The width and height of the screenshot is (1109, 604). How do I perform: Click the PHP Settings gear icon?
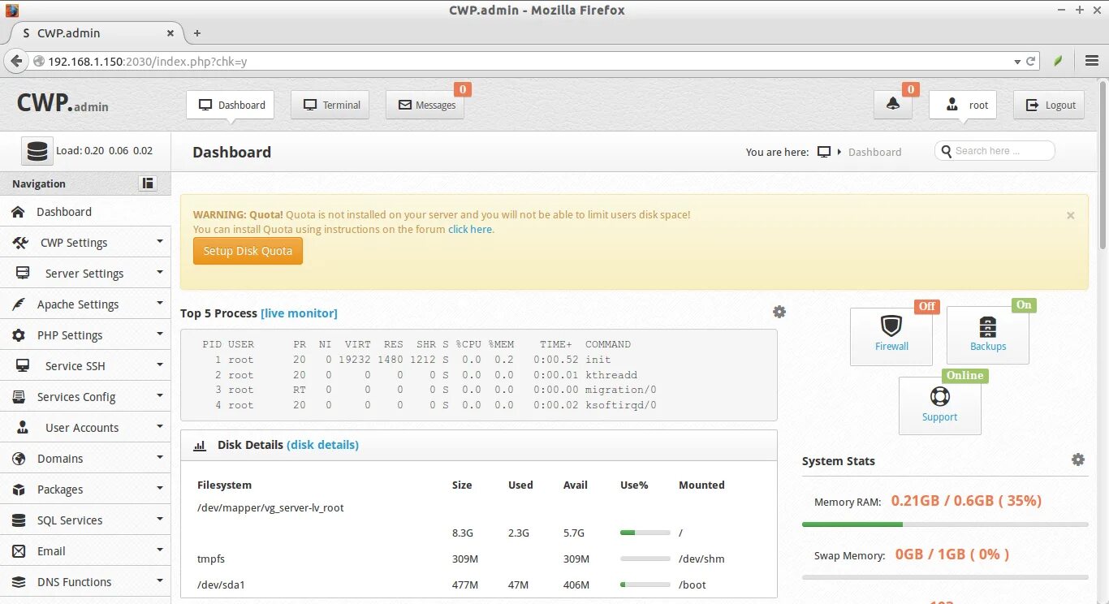pyautogui.click(x=19, y=335)
